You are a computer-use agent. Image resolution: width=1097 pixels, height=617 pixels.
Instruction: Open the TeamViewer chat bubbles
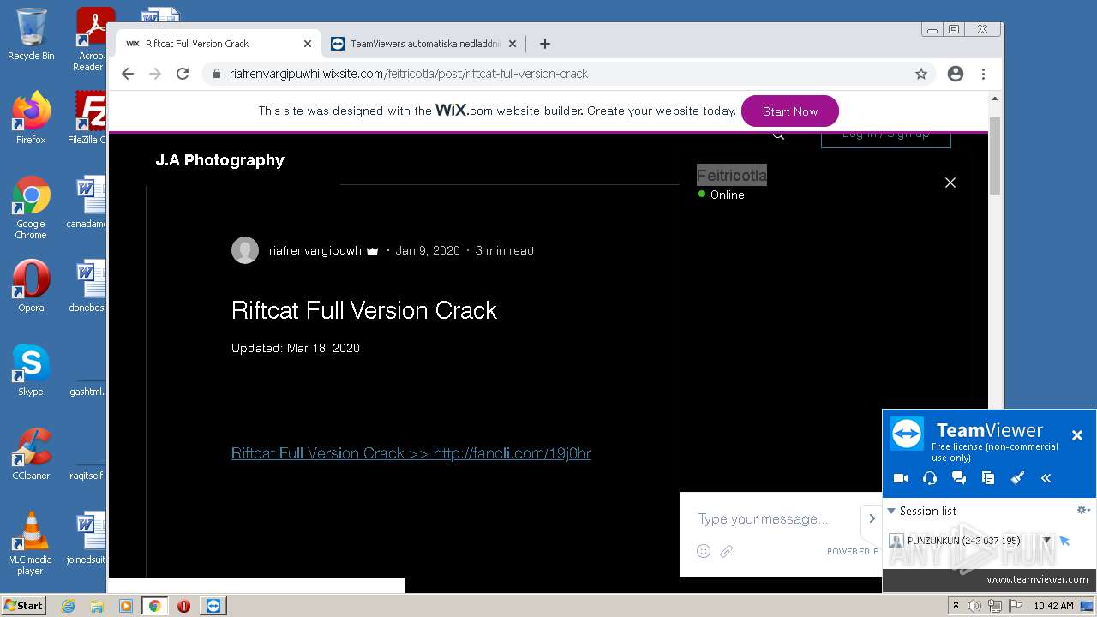tap(959, 478)
